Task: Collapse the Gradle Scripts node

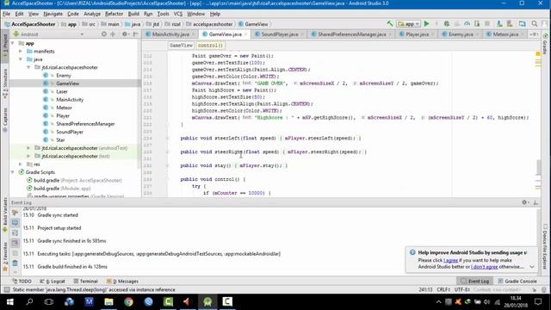Action: [13, 172]
